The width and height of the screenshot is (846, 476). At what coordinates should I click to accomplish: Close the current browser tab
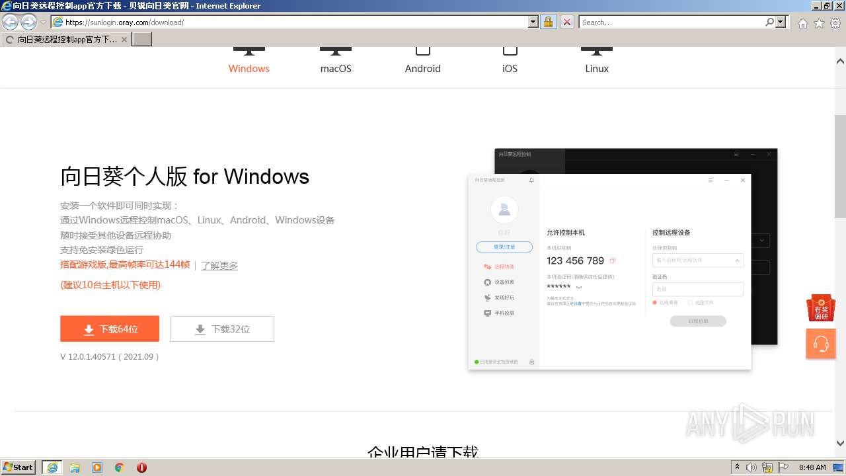124,40
